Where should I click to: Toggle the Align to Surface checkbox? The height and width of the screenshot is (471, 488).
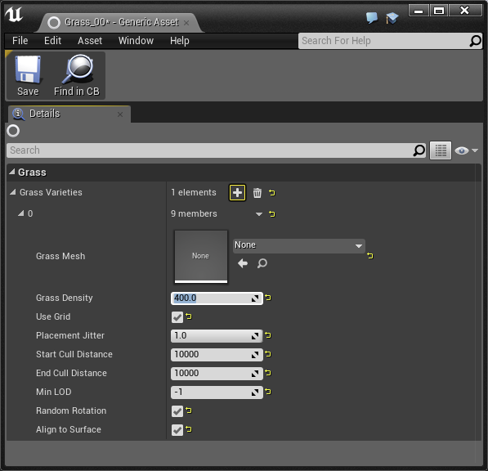pyautogui.click(x=177, y=430)
